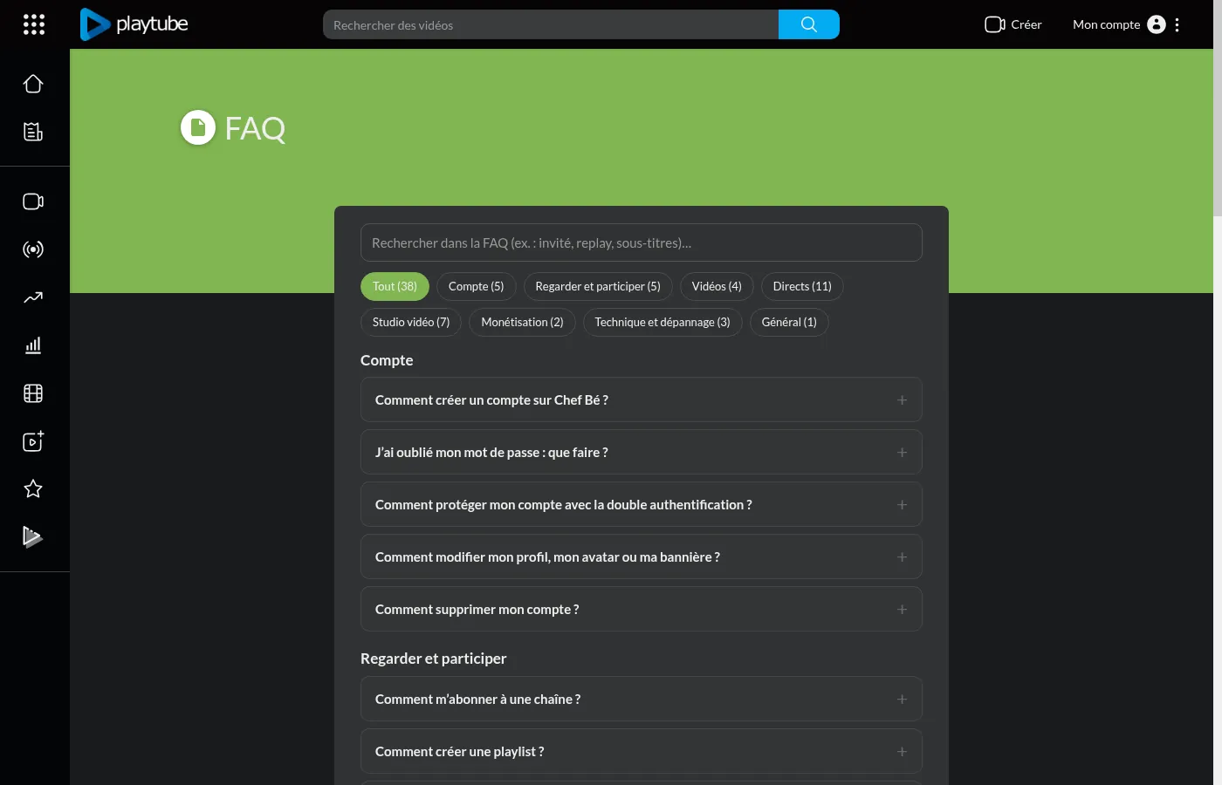The width and height of the screenshot is (1222, 785).
Task: Click the blue search magnifier button
Action: [x=809, y=24]
